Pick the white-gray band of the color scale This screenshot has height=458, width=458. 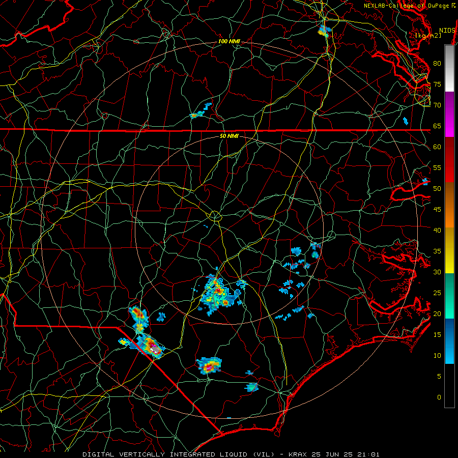[449, 68]
